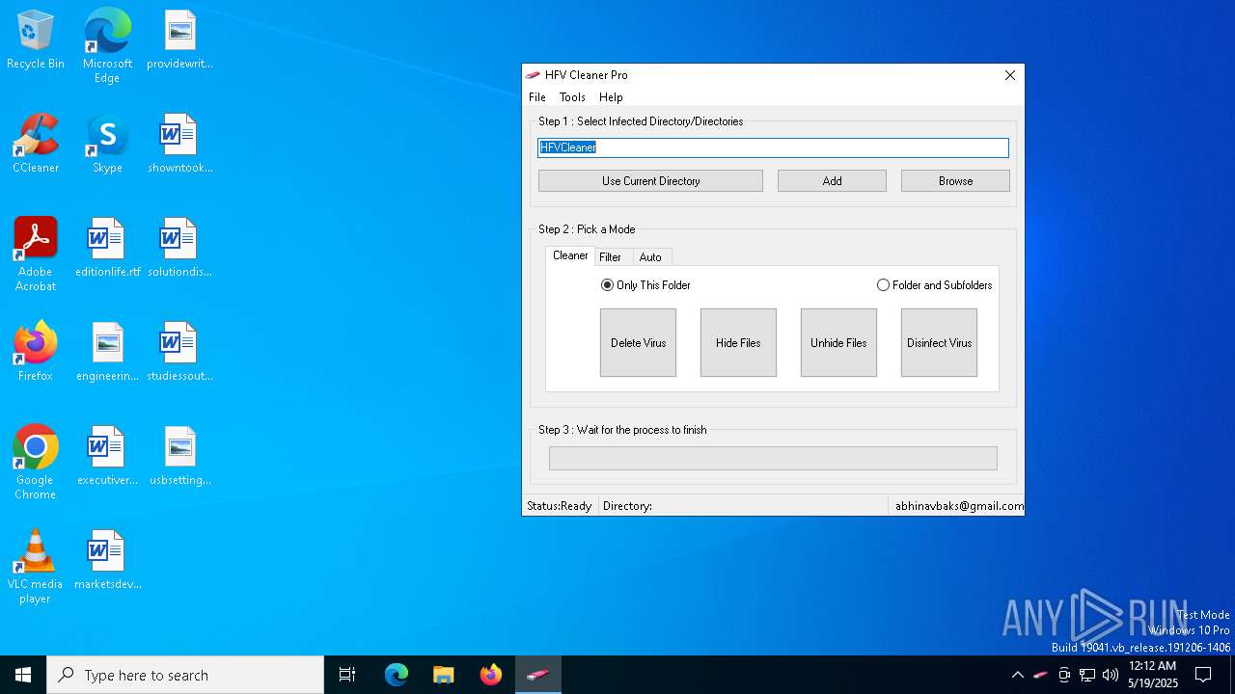
Task: Open network status tray icon
Action: tap(1087, 675)
